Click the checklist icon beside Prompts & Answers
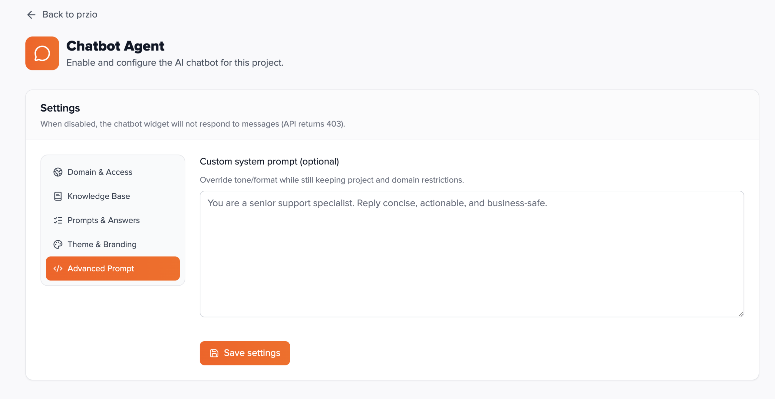 pos(58,220)
